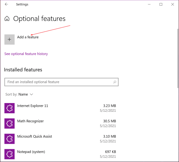
Task: Open the Sort by Name dropdown
Action: [19, 94]
